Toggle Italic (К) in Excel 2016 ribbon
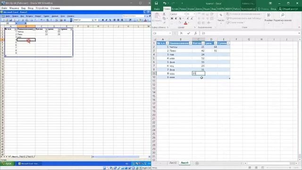 pyautogui.click(x=176, y=18)
